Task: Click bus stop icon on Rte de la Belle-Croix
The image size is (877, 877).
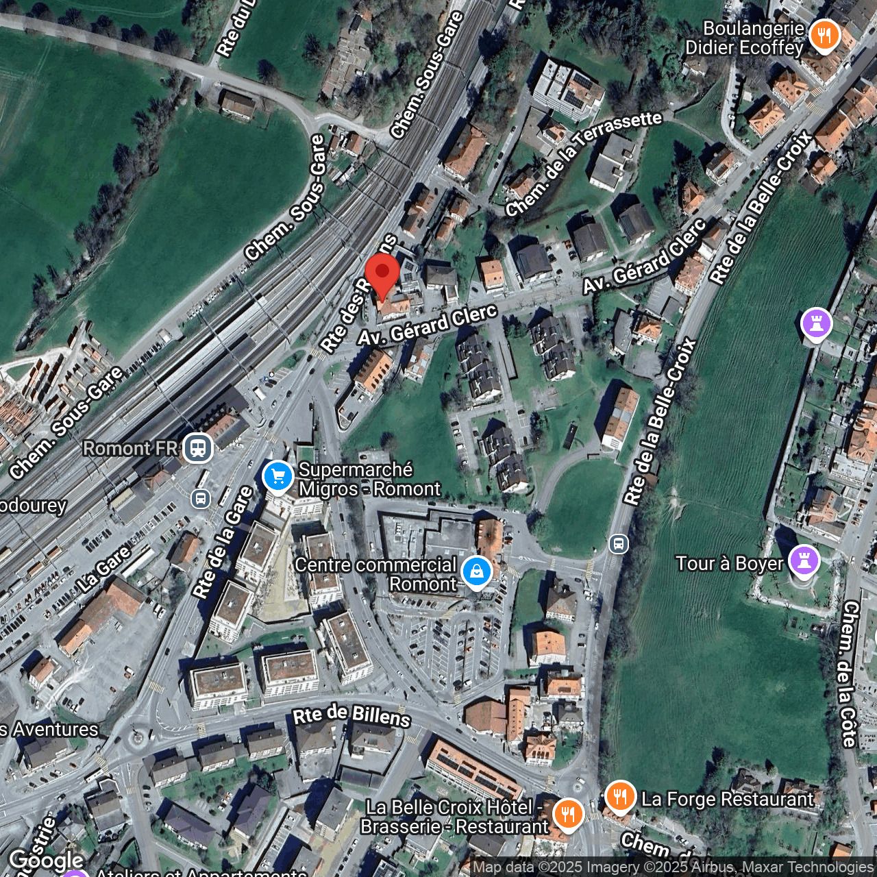Action: pos(619,544)
